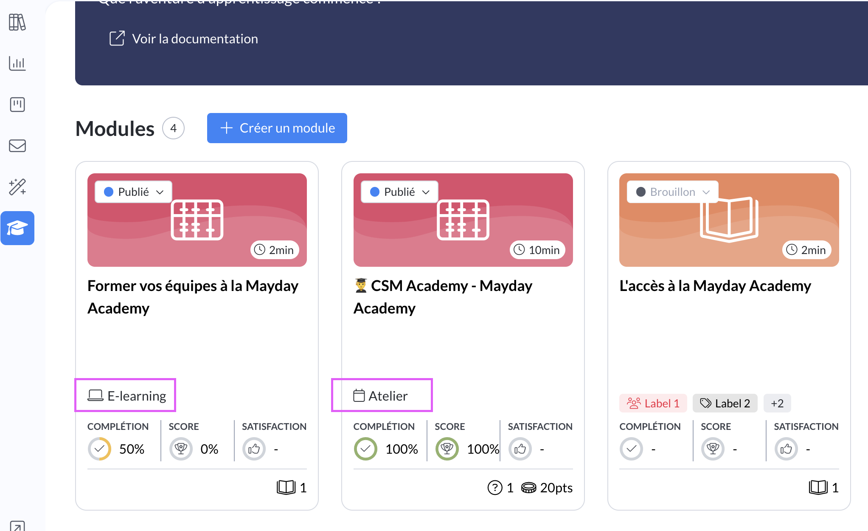868x531 pixels.
Task: Click the thumbs-up satisfaction icon on Former vos équipes card
Action: [x=254, y=449]
